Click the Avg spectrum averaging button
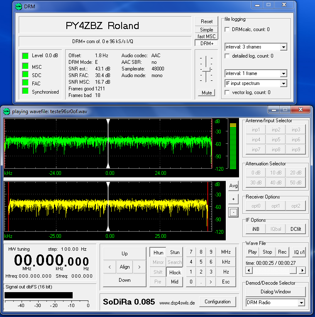The height and width of the screenshot is (317, 315). point(233,186)
